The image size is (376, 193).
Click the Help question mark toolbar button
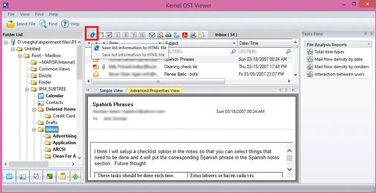point(70,24)
